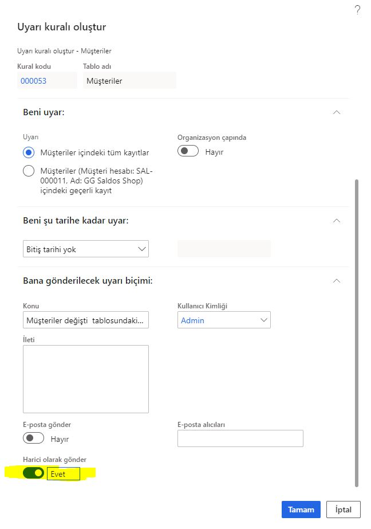
Task: Collapse the 'Bana gönderilecek uyarı biçimi:' section
Action: (336, 281)
